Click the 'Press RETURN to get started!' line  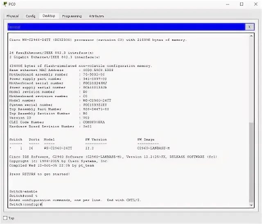39,174
